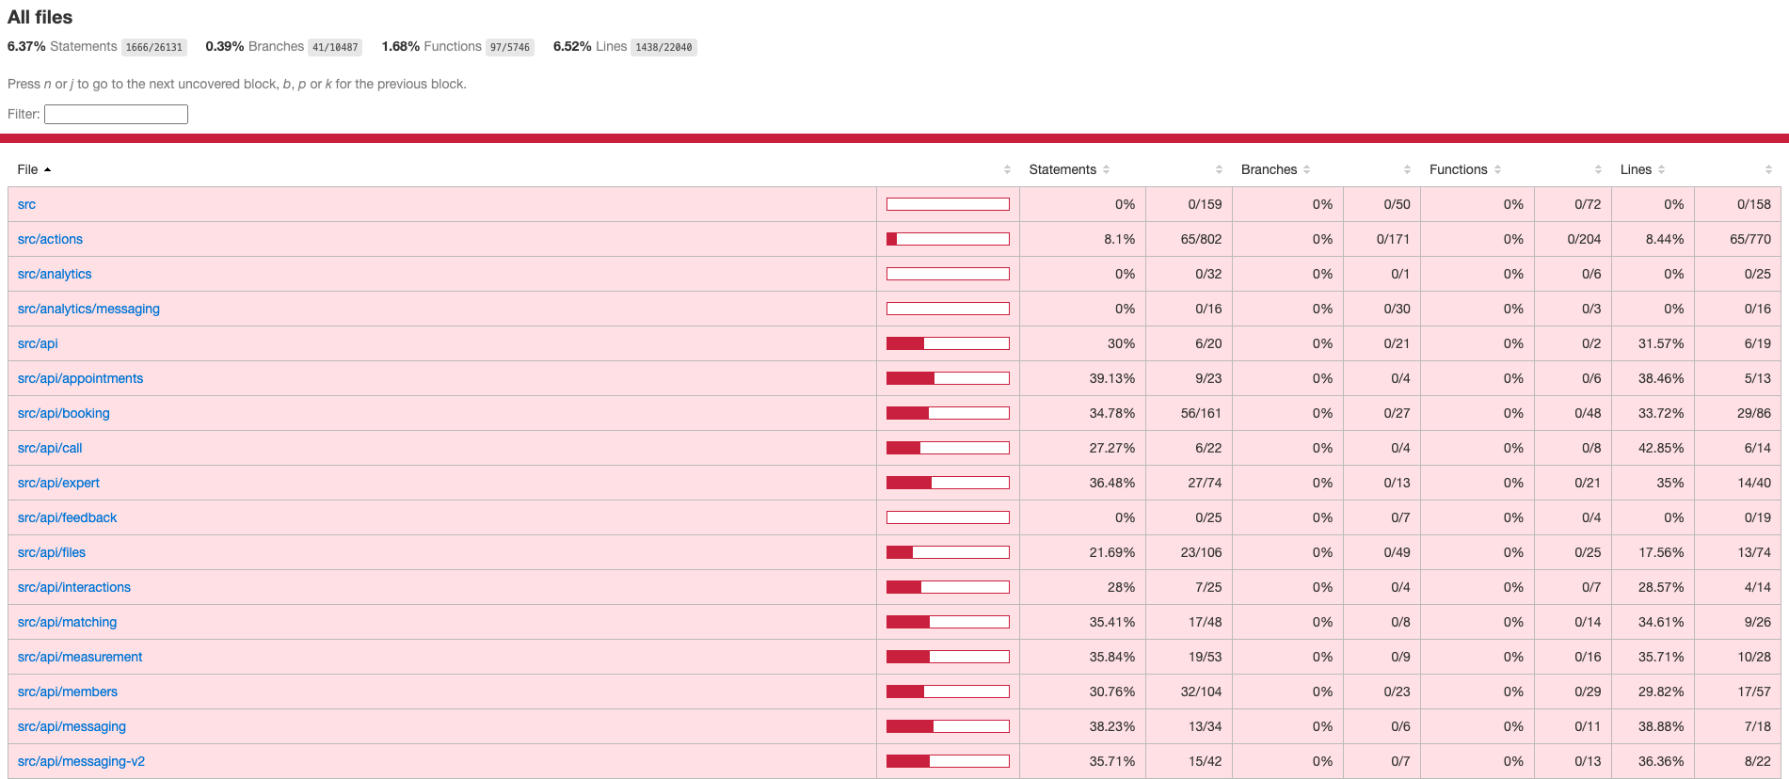Click the src/actions coverage bar

click(x=948, y=239)
